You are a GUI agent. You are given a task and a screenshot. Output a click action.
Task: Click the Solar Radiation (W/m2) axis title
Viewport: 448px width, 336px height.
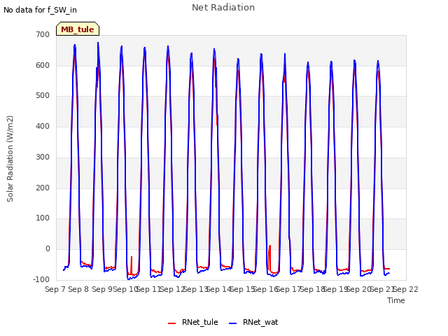[10, 159]
